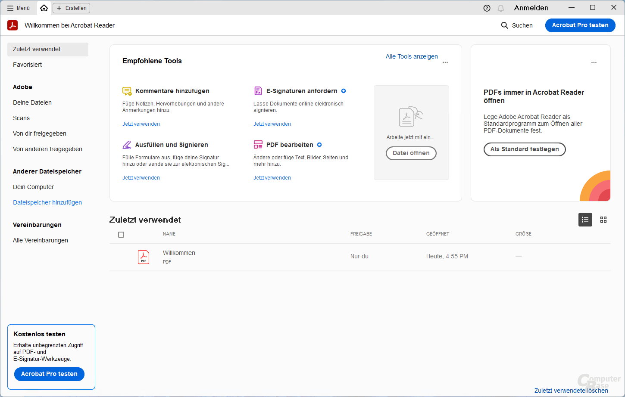Image resolution: width=625 pixels, height=397 pixels.
Task: Click the E-Signaturen anfordern icon
Action: point(258,91)
